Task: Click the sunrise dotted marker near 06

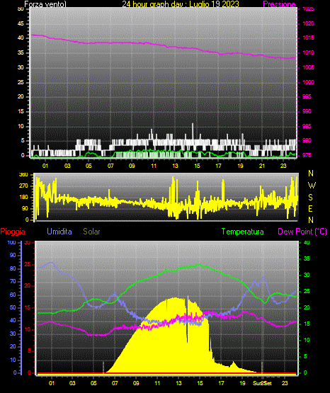Action: point(103,368)
